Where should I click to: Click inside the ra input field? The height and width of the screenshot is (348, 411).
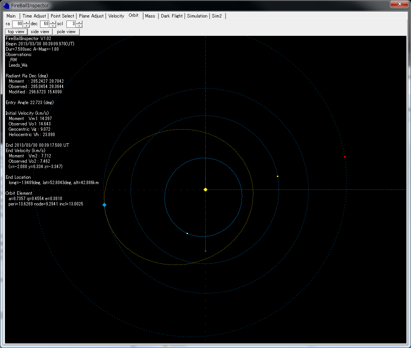[18, 24]
